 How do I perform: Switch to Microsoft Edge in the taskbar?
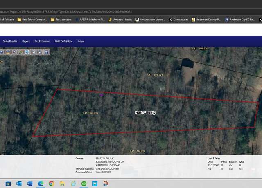pos(41,184)
